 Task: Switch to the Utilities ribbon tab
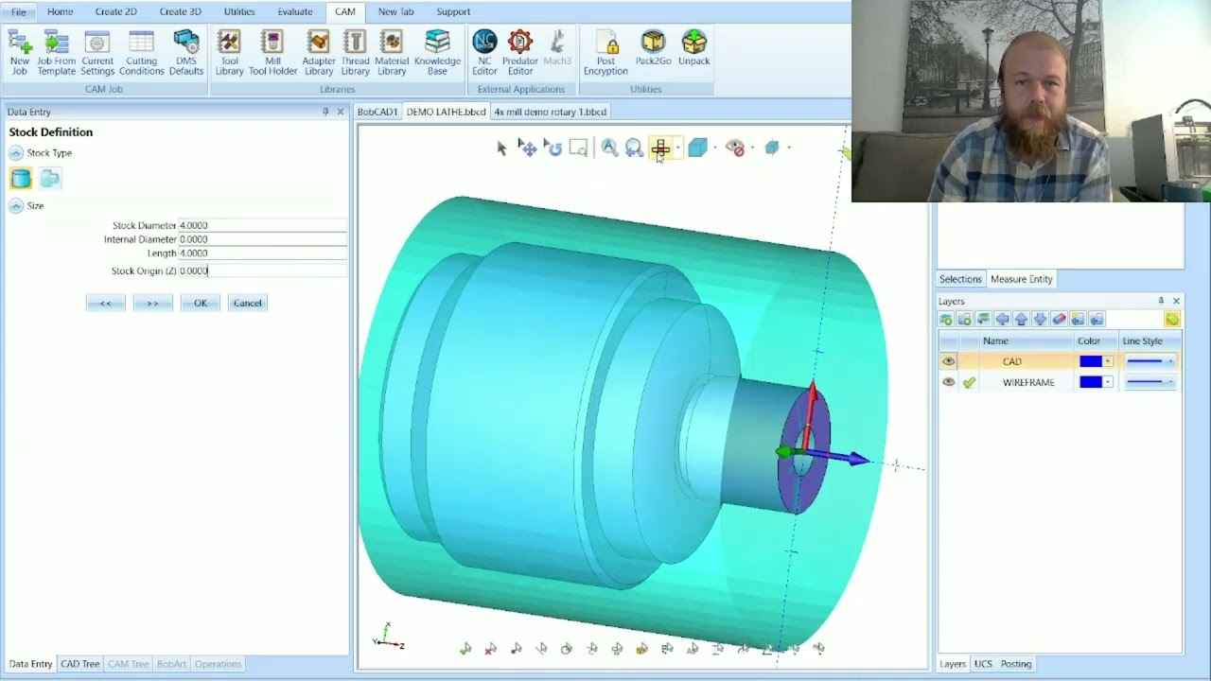pos(239,12)
